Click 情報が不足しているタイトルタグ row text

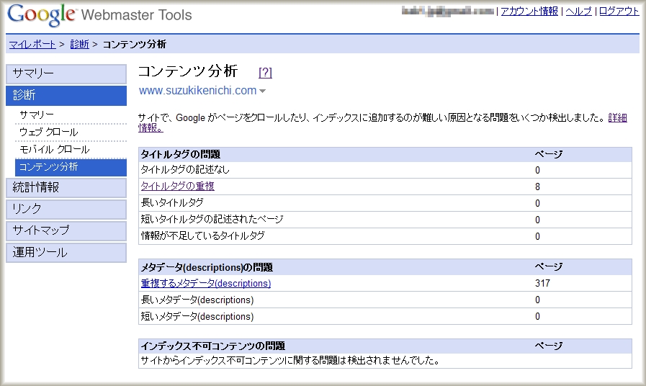point(202,236)
